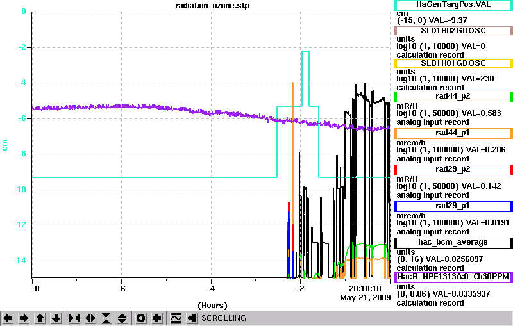Select the HacB_HPE1313A:0_Ch30PPM purple legend entry
The image size is (513, 326).
coord(453,277)
